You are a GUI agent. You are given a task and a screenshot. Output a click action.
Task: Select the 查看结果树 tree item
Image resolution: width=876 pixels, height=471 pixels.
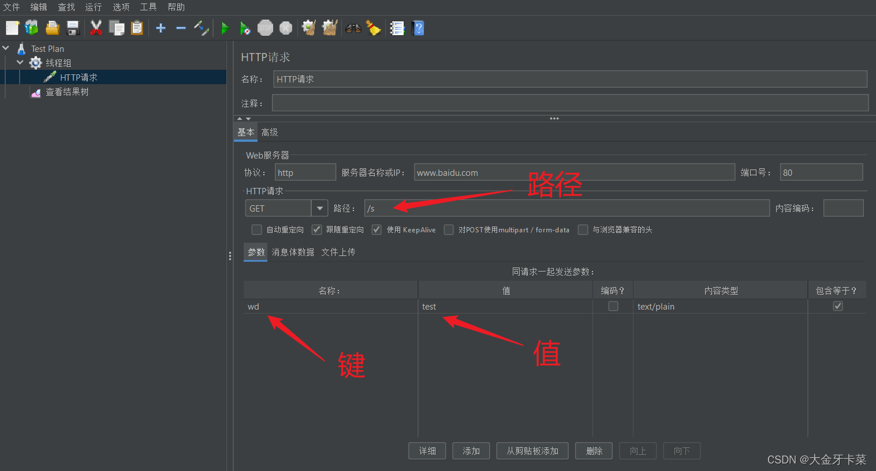click(67, 92)
